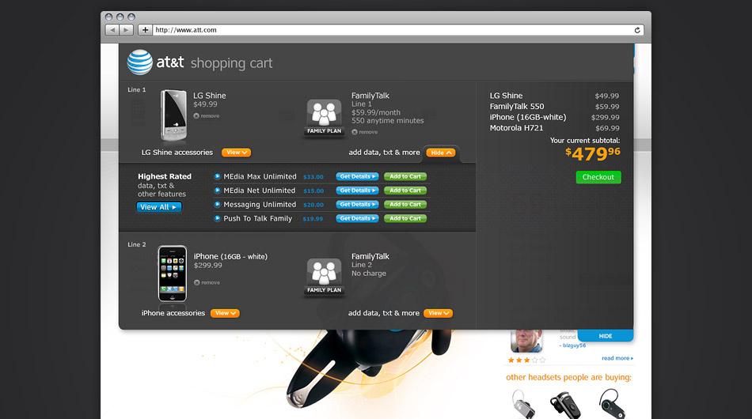
Task: Click the '550 anytime minutes' text
Action: click(388, 121)
